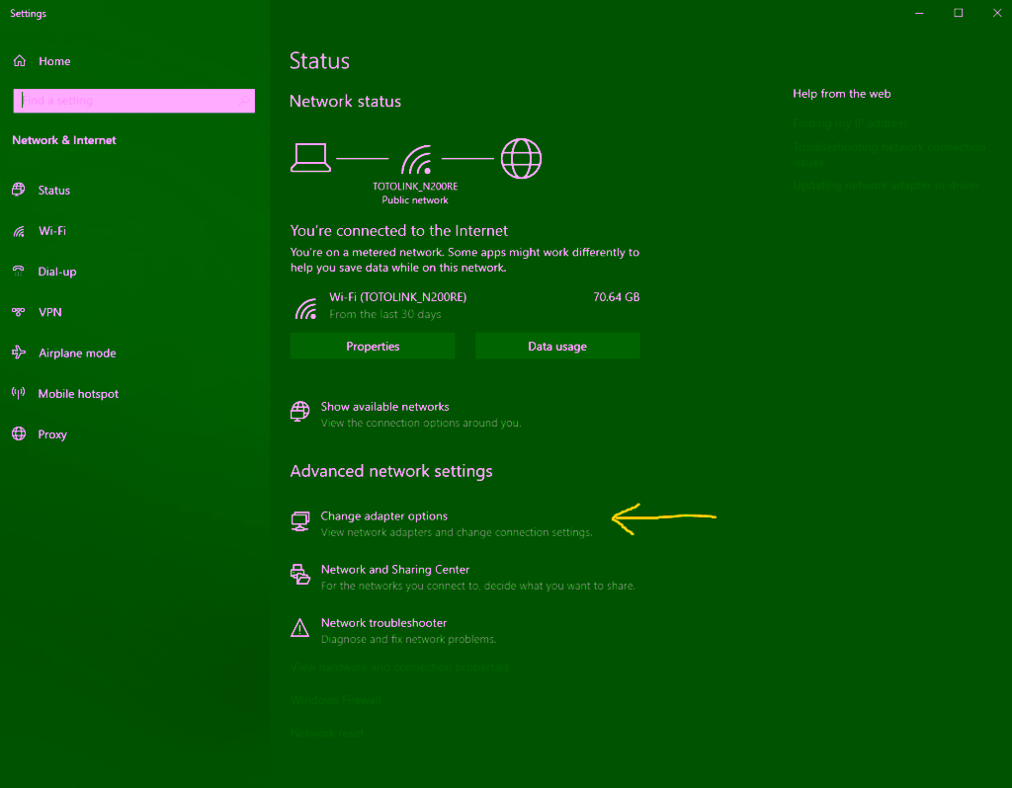
Task: Click the Network reset link
Action: click(x=327, y=734)
